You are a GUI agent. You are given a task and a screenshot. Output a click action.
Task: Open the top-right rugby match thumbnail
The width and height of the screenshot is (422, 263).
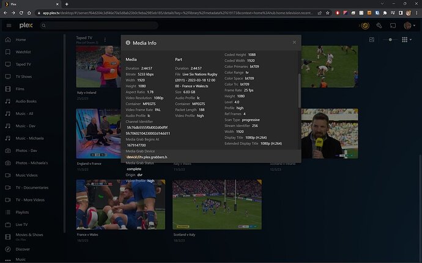[330, 67]
